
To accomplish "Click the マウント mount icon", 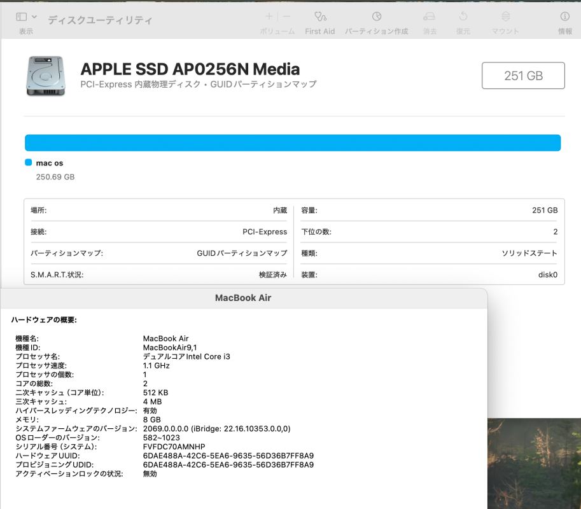I will pos(505,17).
